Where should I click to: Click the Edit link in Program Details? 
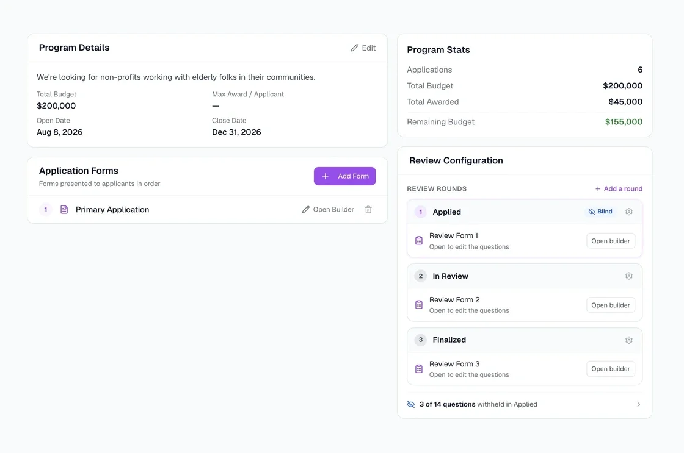coord(363,48)
